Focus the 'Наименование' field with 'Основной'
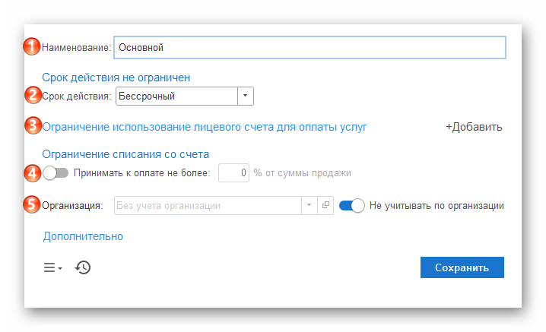Screen dimensions: 546x332 pos(310,47)
